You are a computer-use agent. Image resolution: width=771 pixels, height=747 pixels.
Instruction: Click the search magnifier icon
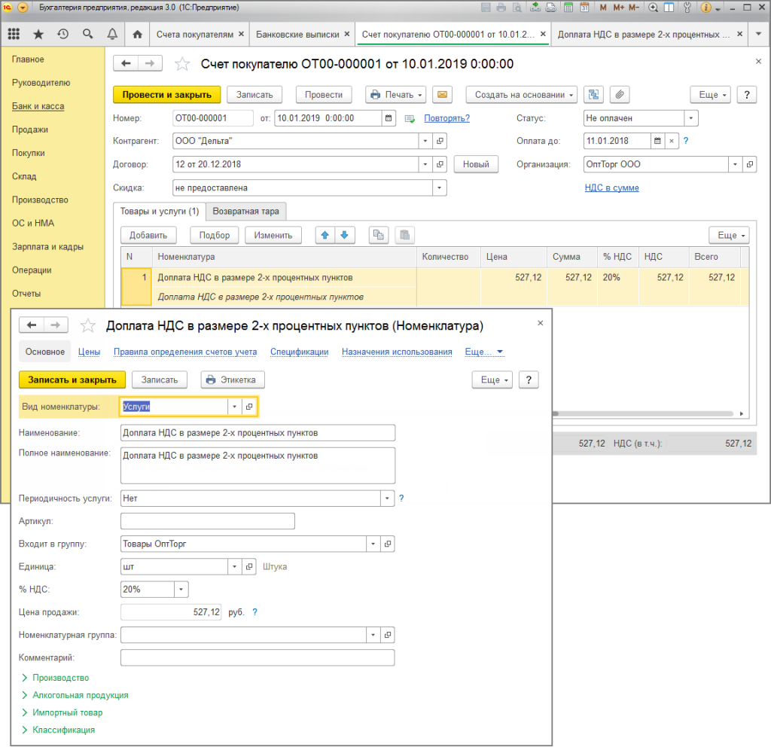[x=88, y=34]
